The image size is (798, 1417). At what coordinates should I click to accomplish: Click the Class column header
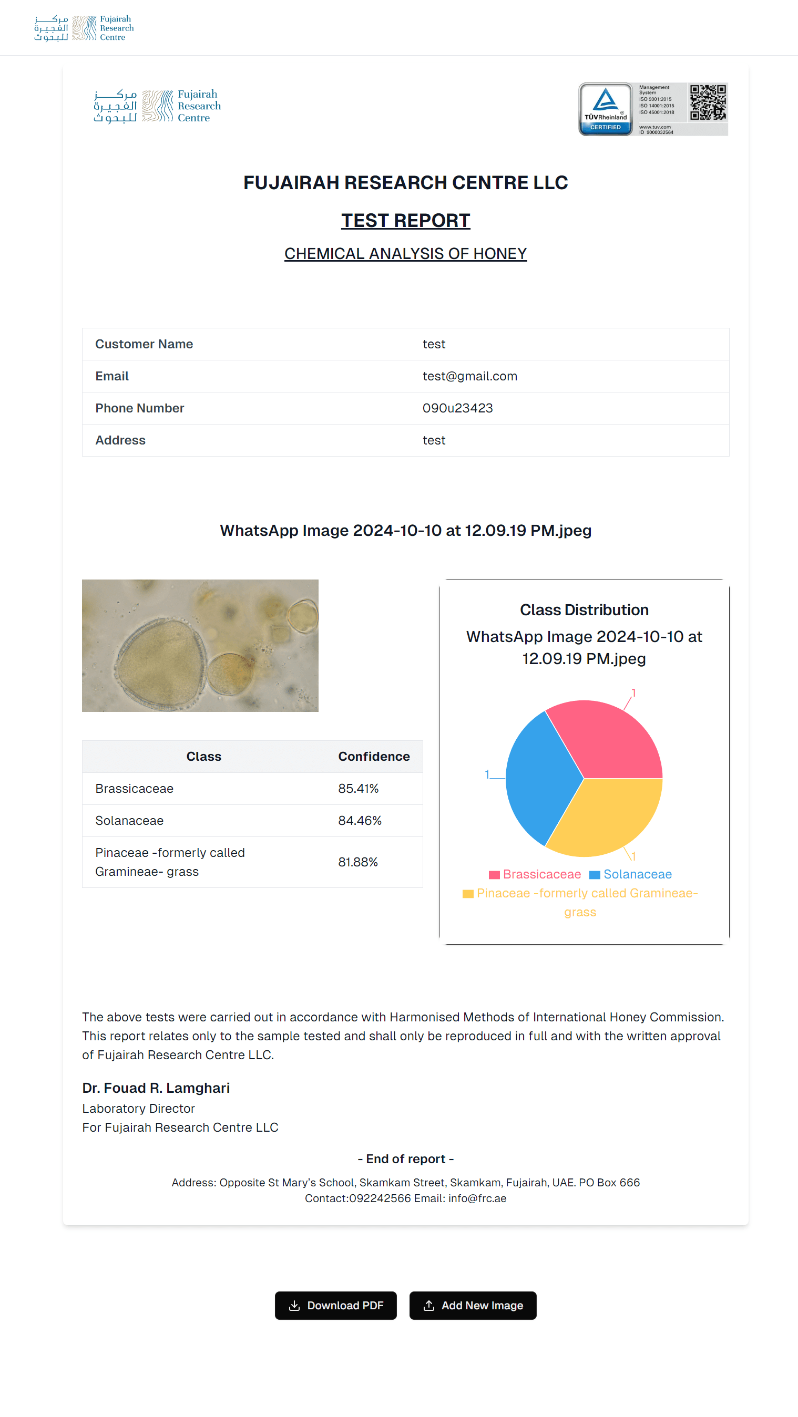pyautogui.click(x=203, y=757)
